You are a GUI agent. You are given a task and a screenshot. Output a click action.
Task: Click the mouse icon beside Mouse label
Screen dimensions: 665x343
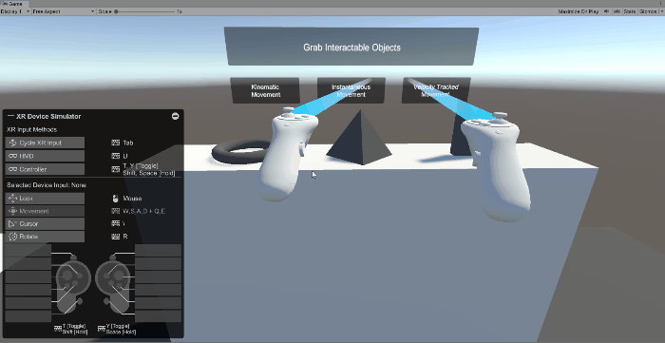(115, 199)
